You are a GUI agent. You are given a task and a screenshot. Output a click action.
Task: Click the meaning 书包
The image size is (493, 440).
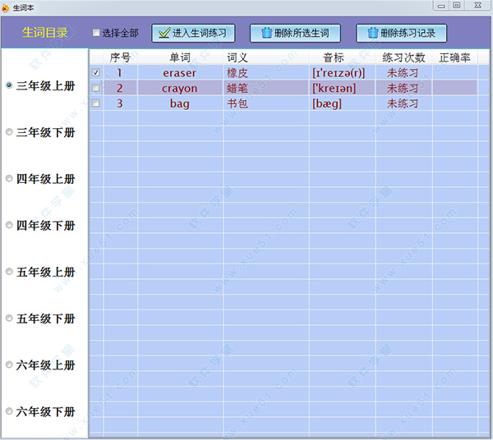click(x=237, y=103)
